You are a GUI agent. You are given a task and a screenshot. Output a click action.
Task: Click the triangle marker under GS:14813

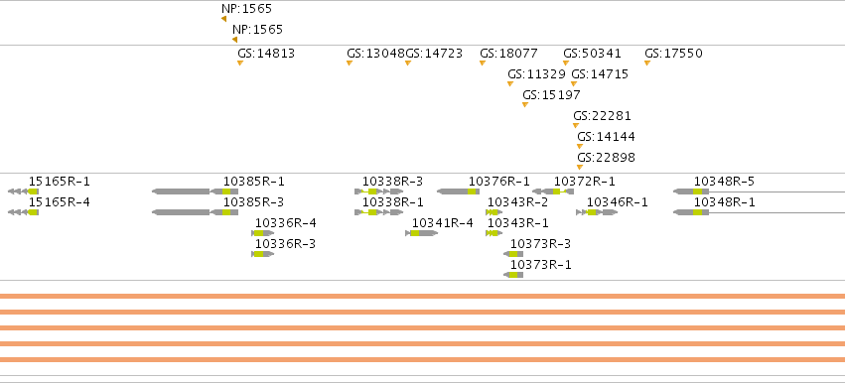tap(240, 64)
